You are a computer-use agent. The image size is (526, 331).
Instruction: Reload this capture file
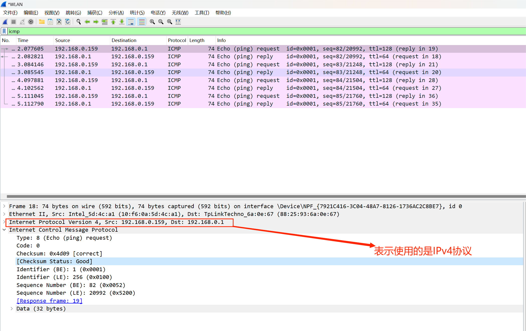[x=68, y=22]
